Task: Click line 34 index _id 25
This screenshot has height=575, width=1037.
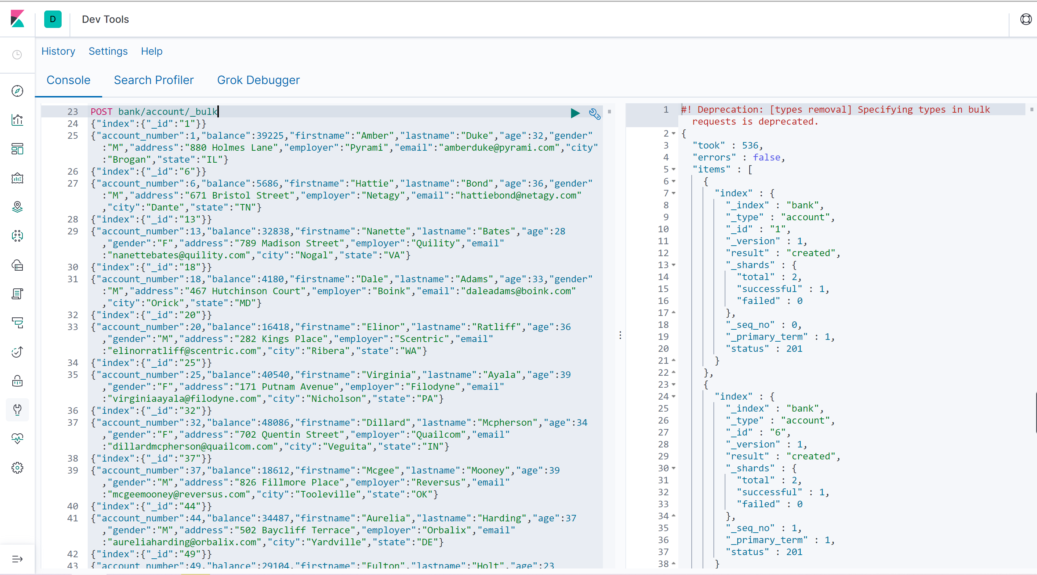Action: (x=151, y=363)
